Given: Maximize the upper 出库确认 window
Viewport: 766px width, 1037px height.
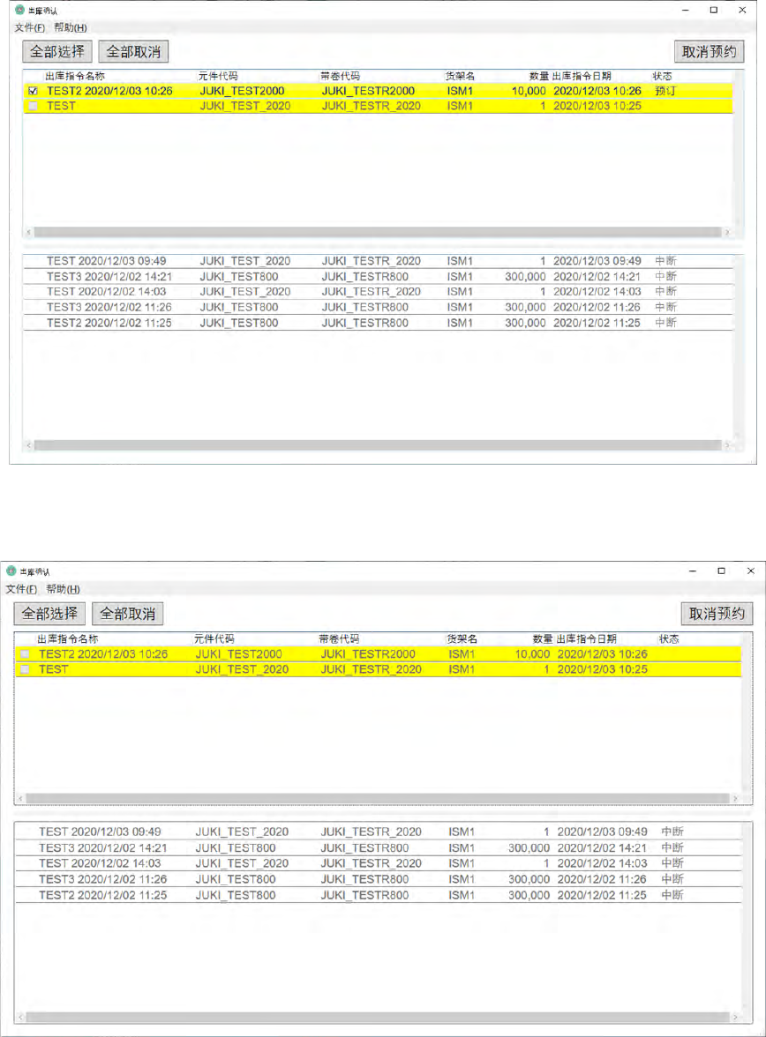Looking at the screenshot, I should [x=714, y=10].
